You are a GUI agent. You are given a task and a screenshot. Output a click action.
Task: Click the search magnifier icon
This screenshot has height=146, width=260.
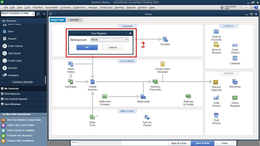(x=38, y=14)
